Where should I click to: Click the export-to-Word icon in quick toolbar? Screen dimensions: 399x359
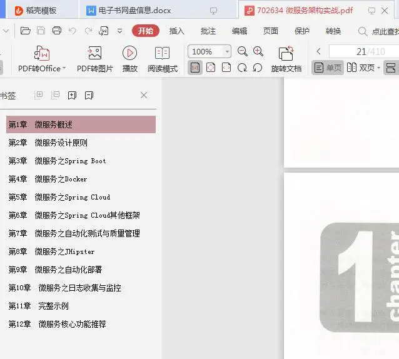tap(104, 31)
